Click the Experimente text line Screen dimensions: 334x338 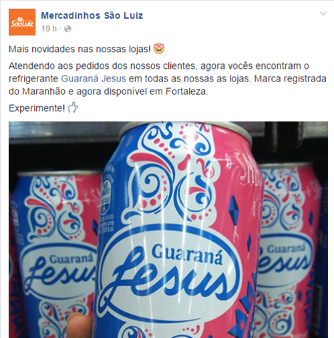click(x=37, y=108)
